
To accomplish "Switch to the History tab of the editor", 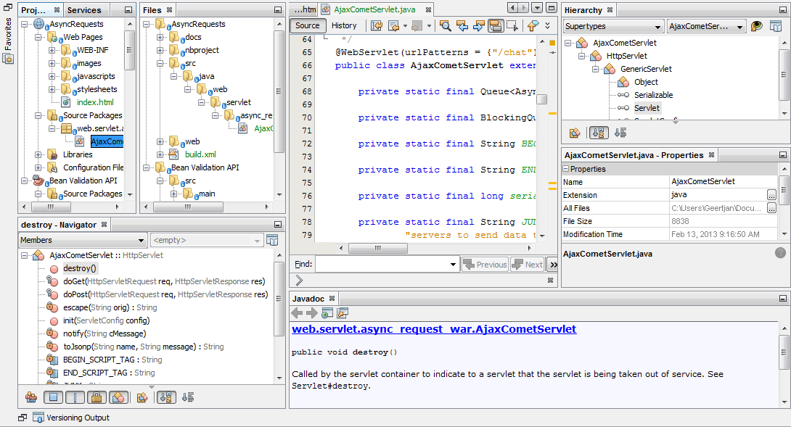I will tap(344, 25).
